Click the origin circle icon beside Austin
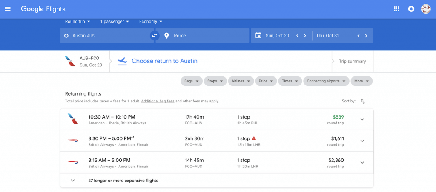This screenshot has width=436, height=192. click(66, 36)
